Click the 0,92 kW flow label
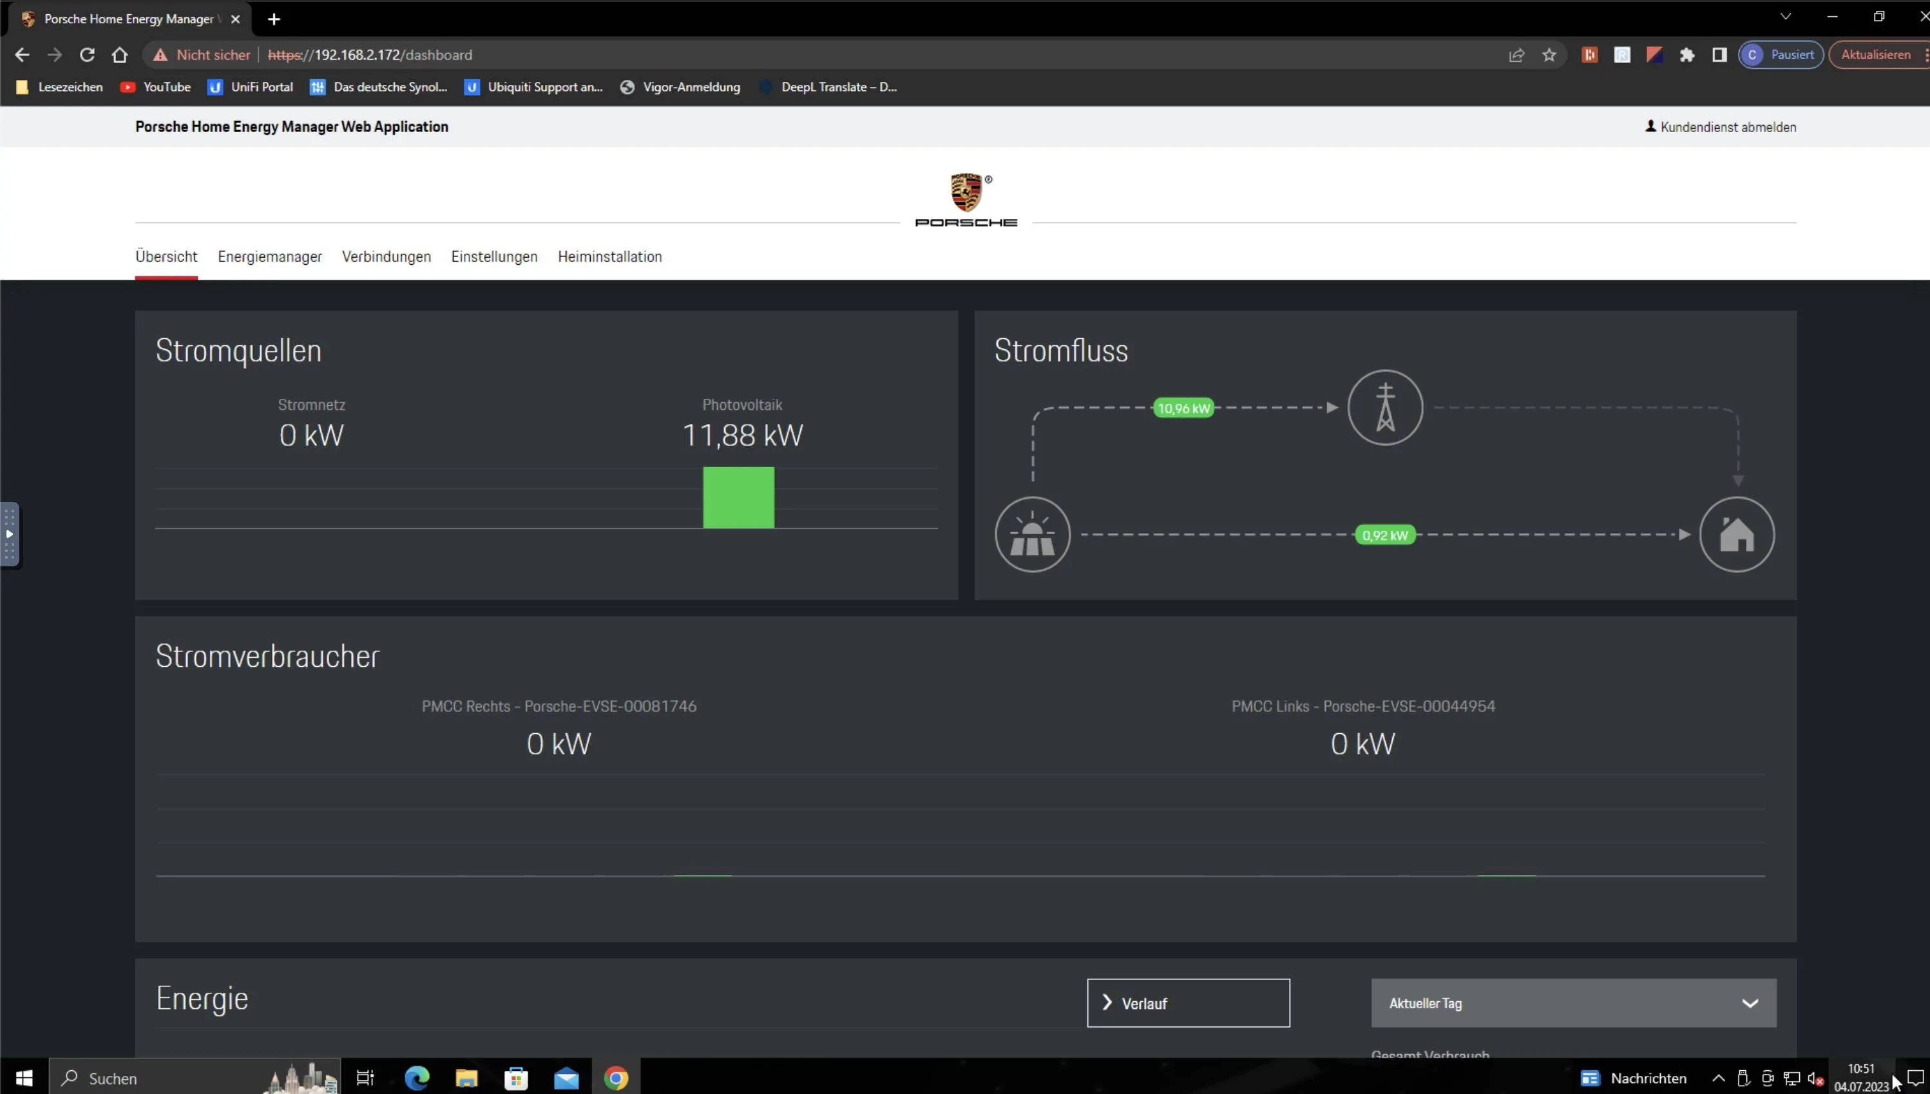The height and width of the screenshot is (1094, 1930). click(1384, 535)
